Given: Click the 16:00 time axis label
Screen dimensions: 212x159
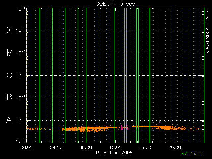Looking at the screenshot, I should coord(145,147).
